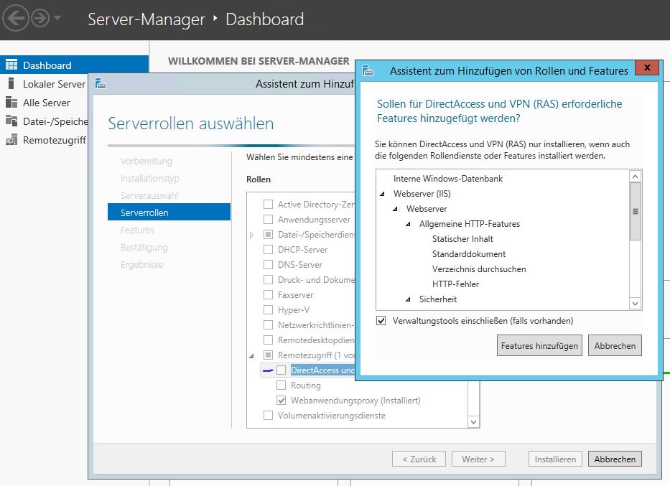Select Standarddokument in features tree
The width and height of the screenshot is (670, 486).
[x=469, y=253]
